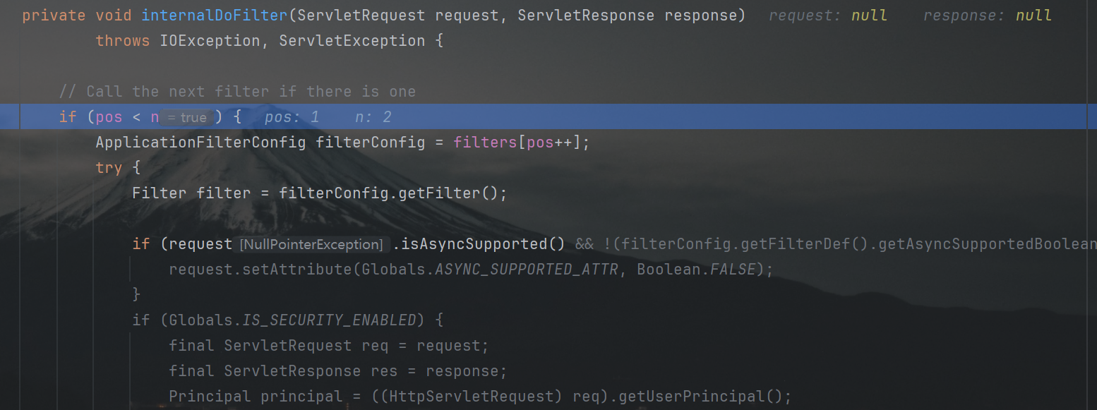The height and width of the screenshot is (410, 1097).
Task: Click the 'request: null' inline value hint
Action: click(827, 16)
